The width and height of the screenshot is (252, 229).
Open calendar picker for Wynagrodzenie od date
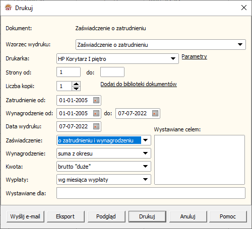[96, 113]
